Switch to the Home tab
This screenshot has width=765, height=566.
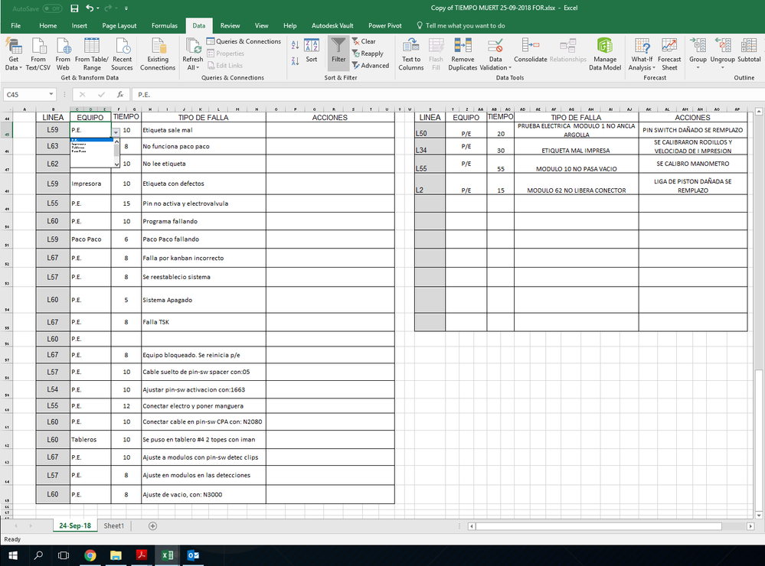[x=47, y=26]
